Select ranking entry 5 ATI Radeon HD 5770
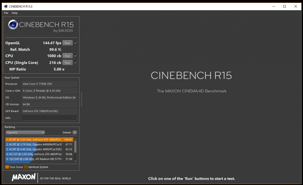This screenshot has height=185, width=303. pos(39,159)
